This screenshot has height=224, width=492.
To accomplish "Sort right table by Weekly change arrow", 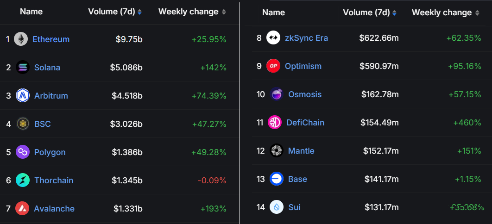I will (x=477, y=13).
